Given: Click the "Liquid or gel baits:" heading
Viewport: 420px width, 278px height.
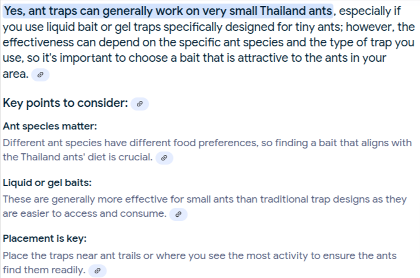Looking at the screenshot, I should point(47,182).
